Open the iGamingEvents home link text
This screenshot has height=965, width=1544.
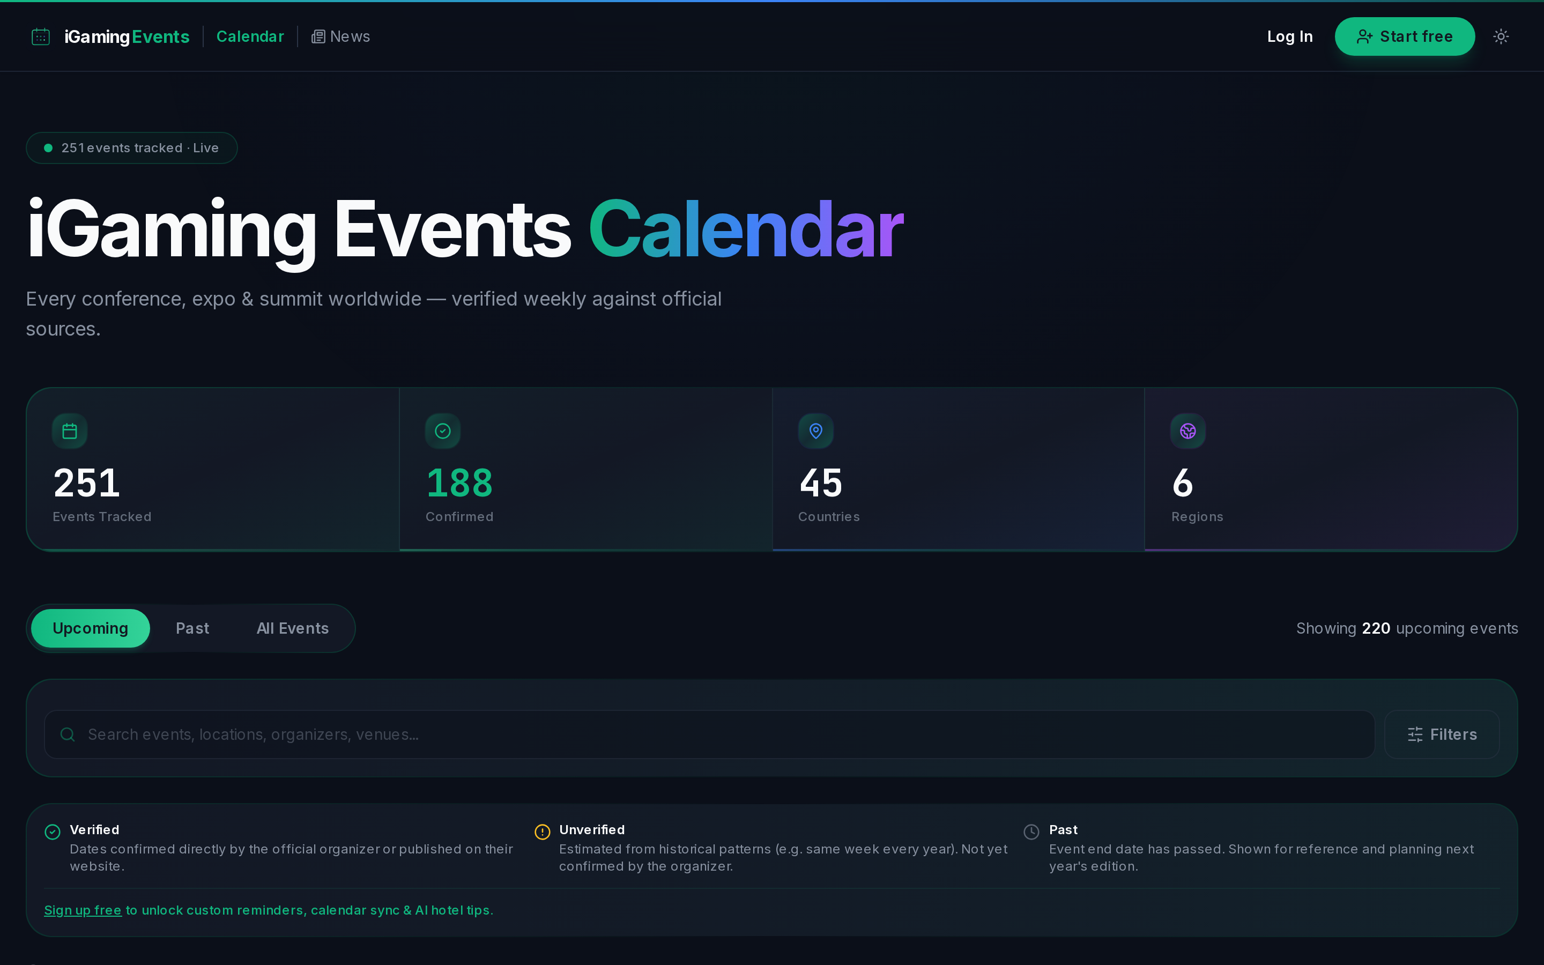(127, 36)
